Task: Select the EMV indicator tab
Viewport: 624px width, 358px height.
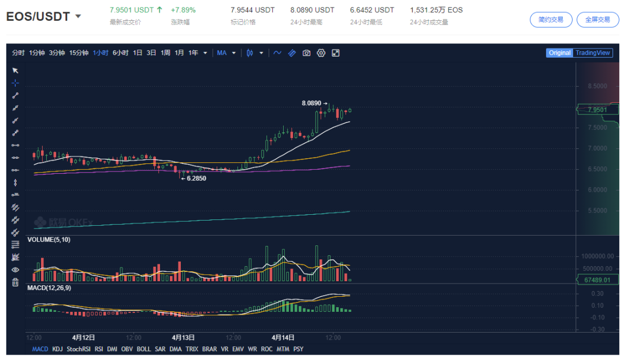Action: [238, 349]
